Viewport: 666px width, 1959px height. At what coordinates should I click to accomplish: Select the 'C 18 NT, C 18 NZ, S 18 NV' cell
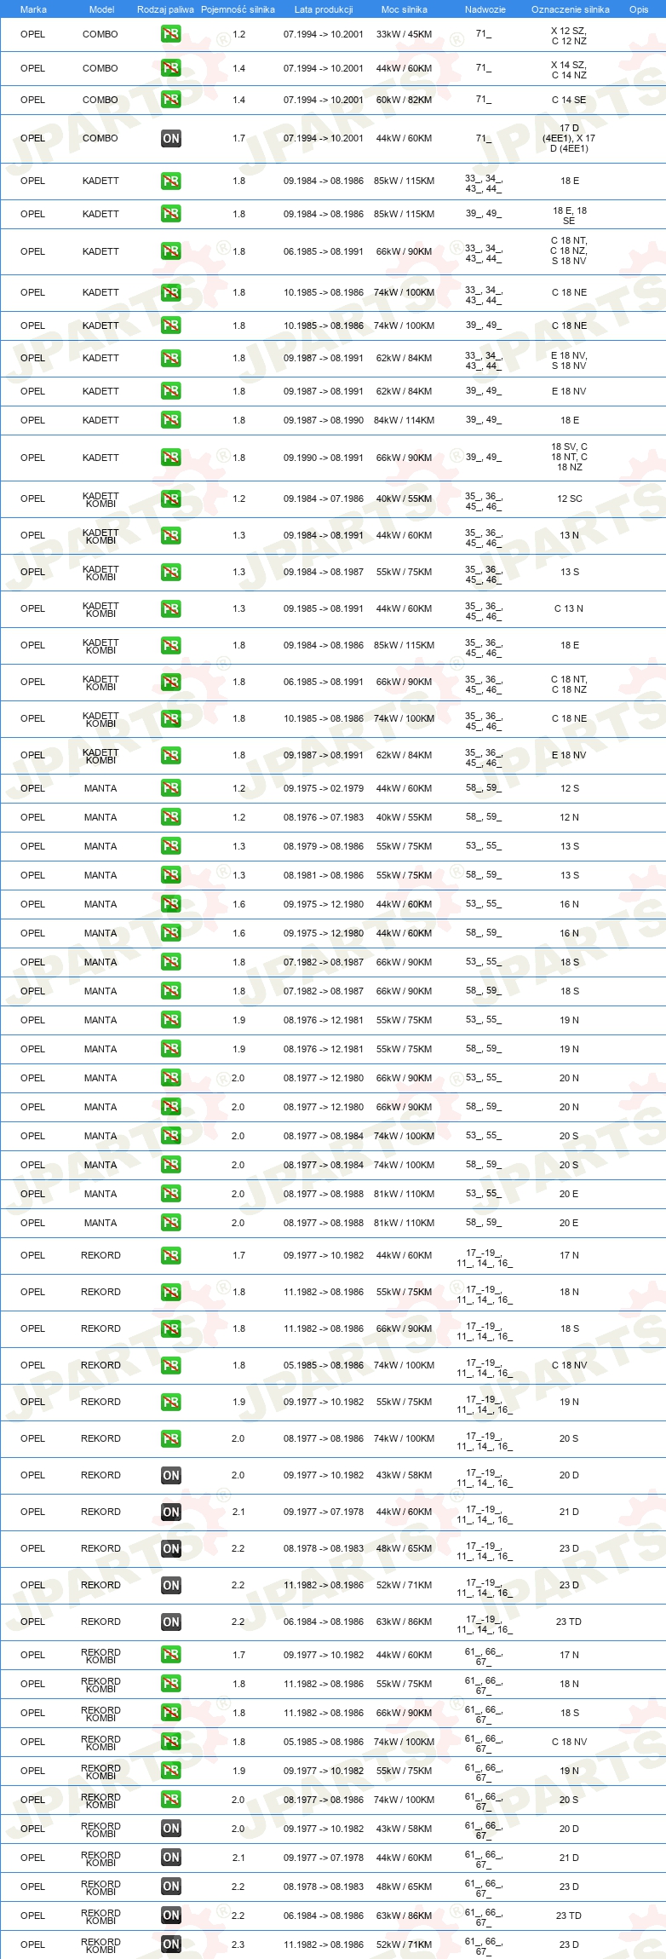(569, 251)
